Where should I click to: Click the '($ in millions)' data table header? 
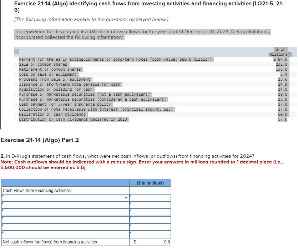[x=279, y=52]
